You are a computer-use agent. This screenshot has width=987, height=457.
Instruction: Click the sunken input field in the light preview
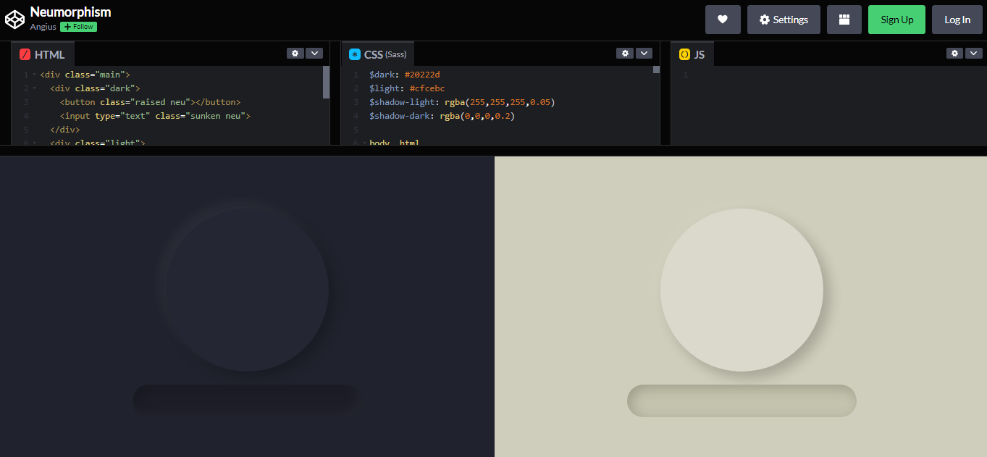[x=741, y=401]
